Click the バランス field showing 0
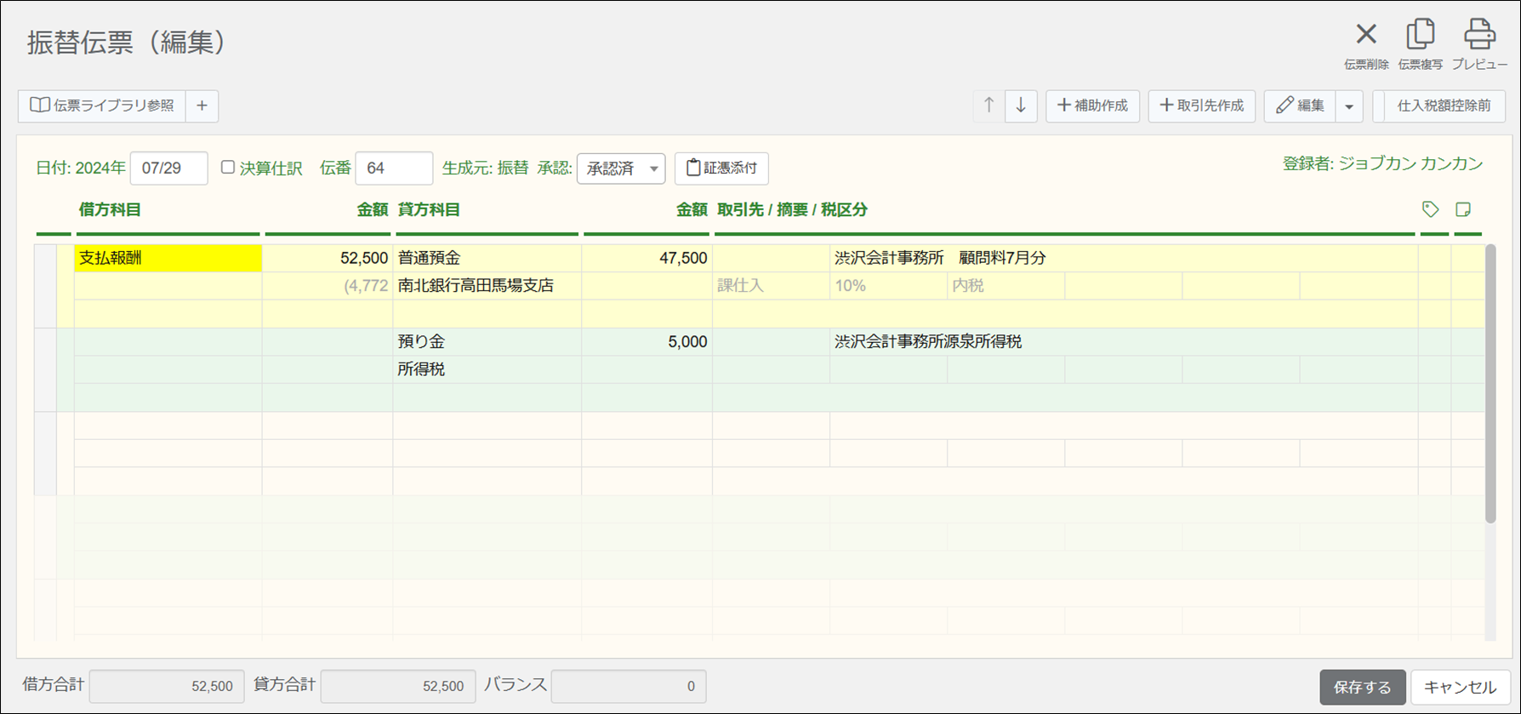The height and width of the screenshot is (714, 1521). 628,686
